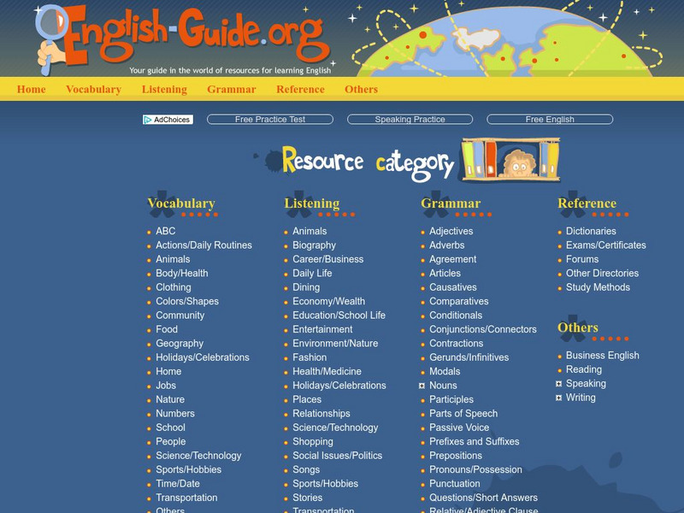Open the Dictionaries link under Reference
Viewport: 684px width, 513px height.
click(x=592, y=231)
